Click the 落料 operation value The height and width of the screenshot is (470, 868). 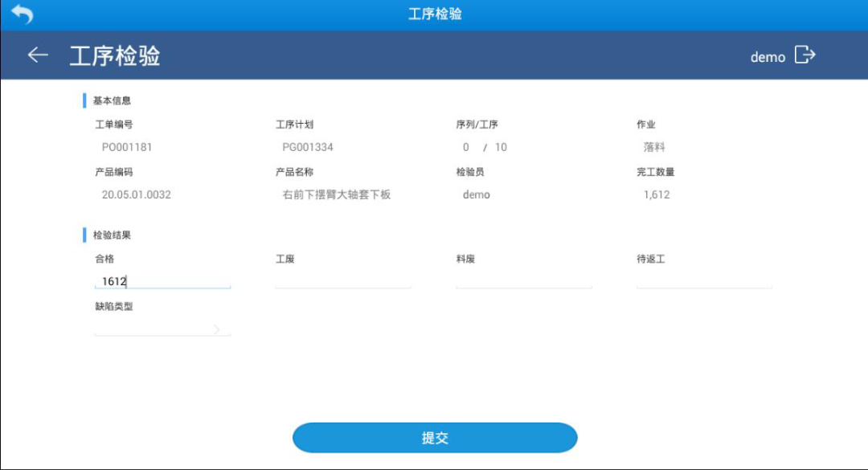[x=653, y=147]
